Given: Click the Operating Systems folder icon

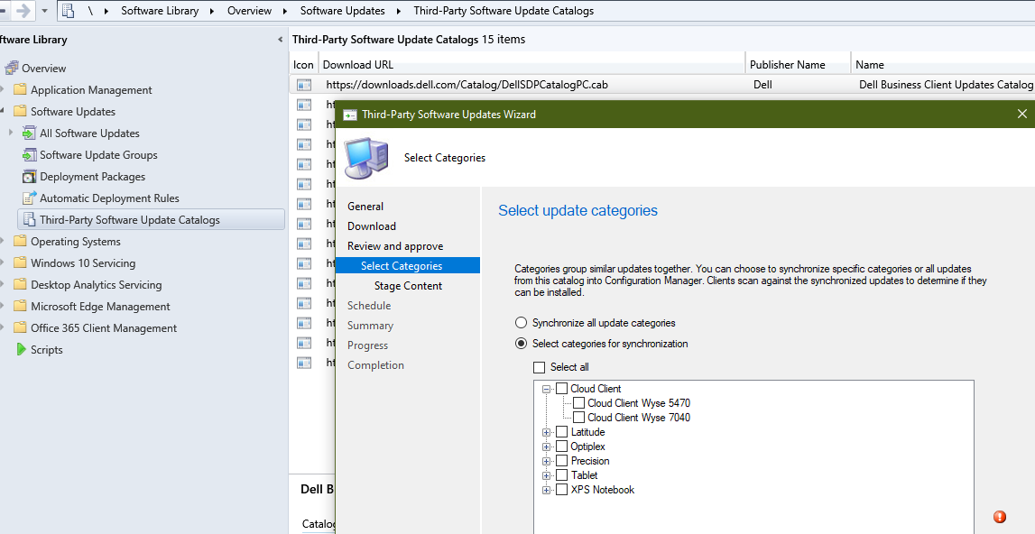Looking at the screenshot, I should 20,241.
